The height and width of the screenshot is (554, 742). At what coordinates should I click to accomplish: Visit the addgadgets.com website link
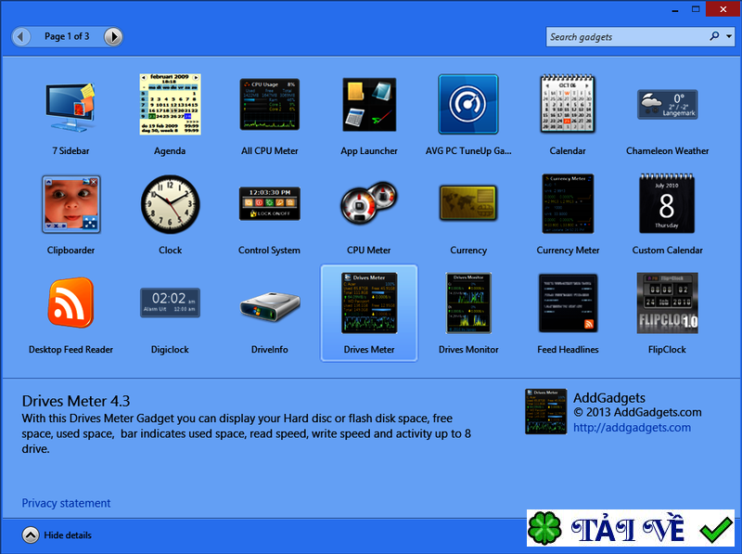click(633, 428)
